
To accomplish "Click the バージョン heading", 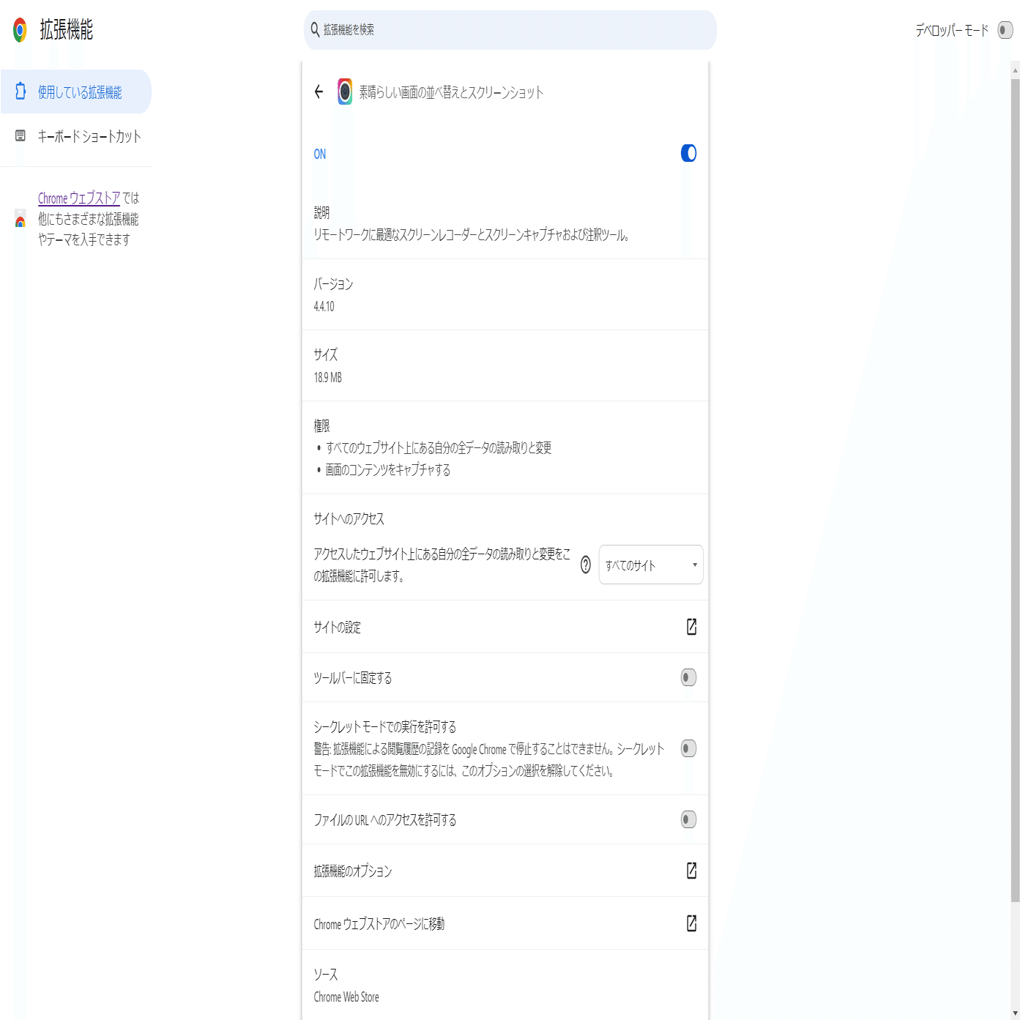I will (333, 283).
